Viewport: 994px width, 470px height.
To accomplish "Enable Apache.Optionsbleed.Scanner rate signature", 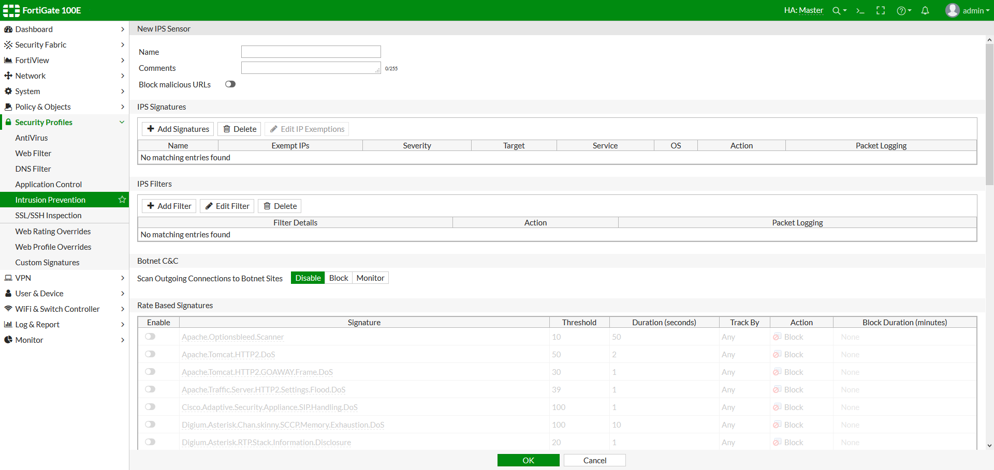I will click(150, 337).
